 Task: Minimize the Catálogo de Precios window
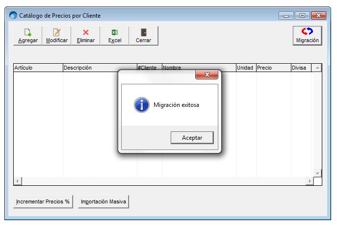(x=286, y=16)
